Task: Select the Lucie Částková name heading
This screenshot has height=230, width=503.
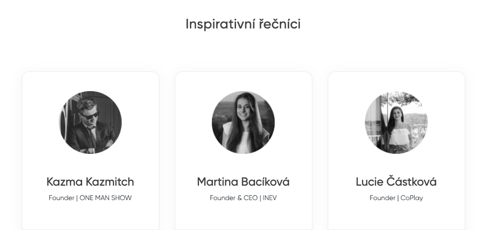Action: coord(396,182)
